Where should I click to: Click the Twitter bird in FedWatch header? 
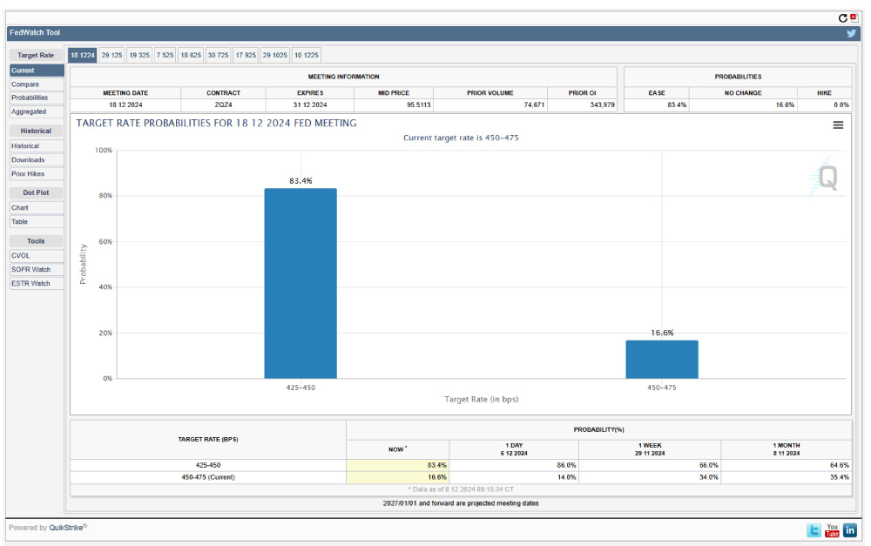coord(851,33)
